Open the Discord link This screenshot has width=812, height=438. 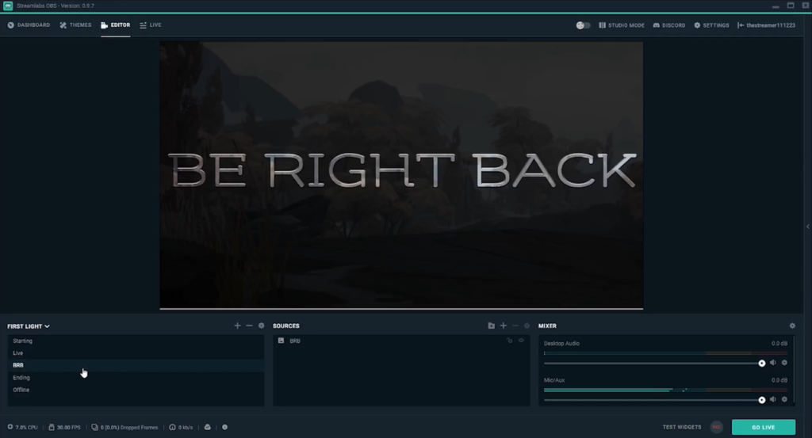click(669, 25)
